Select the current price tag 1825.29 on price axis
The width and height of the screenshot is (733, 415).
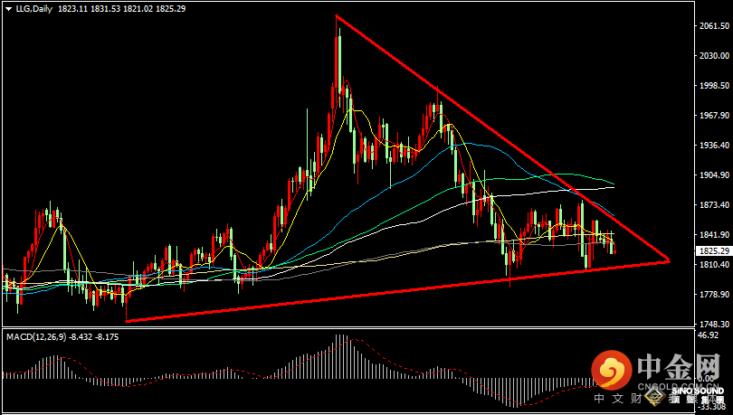pyautogui.click(x=713, y=251)
